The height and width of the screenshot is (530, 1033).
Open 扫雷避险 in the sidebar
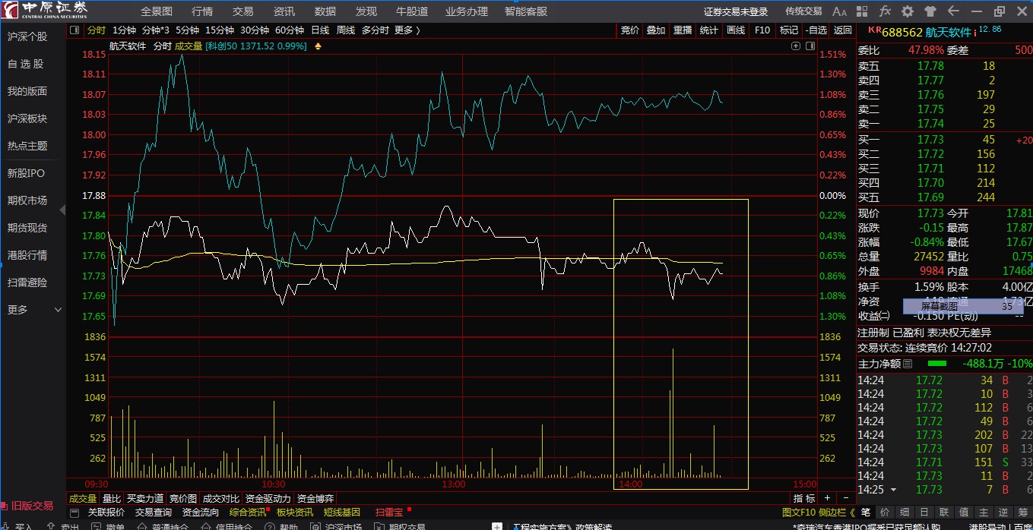pyautogui.click(x=27, y=282)
